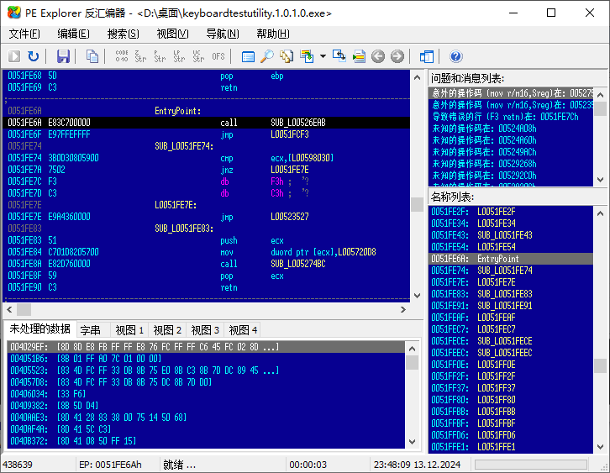Open the 文件(F) menu
This screenshot has width=610, height=473.
click(24, 34)
